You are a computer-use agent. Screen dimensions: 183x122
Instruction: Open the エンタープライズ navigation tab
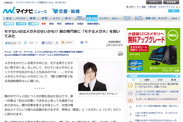click(139, 18)
